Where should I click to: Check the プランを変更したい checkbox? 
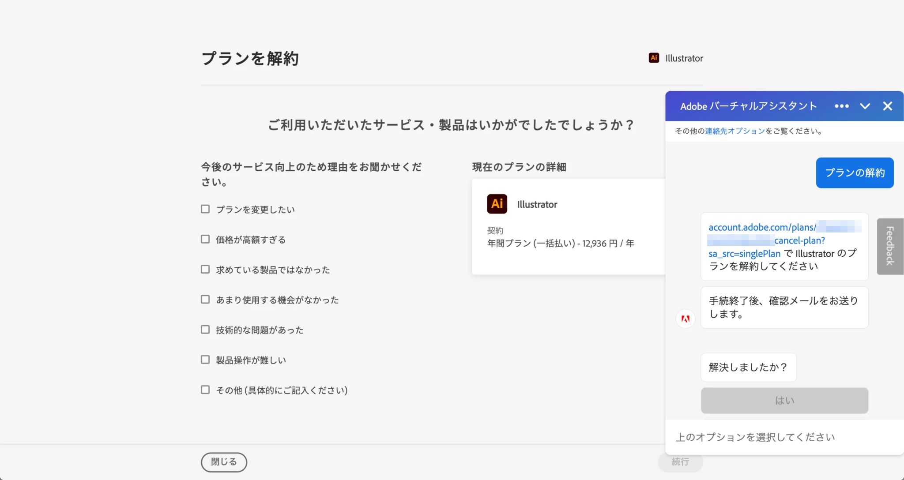tap(205, 209)
